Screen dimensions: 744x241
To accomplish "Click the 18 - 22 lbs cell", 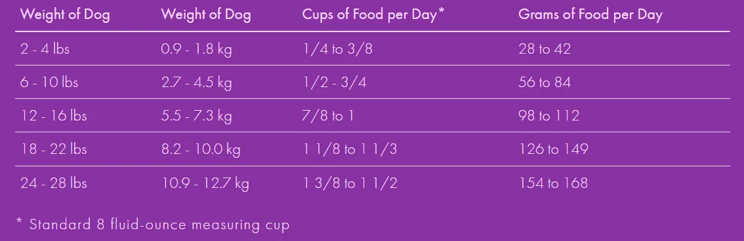I will [x=54, y=149].
